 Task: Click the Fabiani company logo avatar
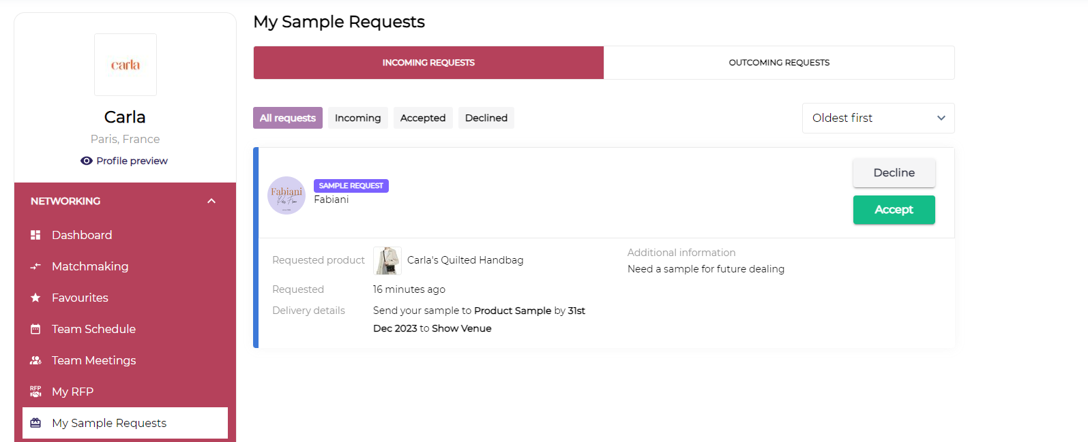(x=286, y=195)
